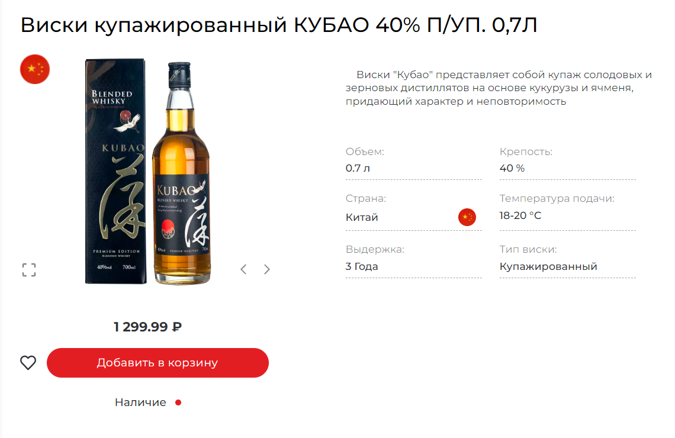Click Добавить в корзину button

tap(157, 363)
